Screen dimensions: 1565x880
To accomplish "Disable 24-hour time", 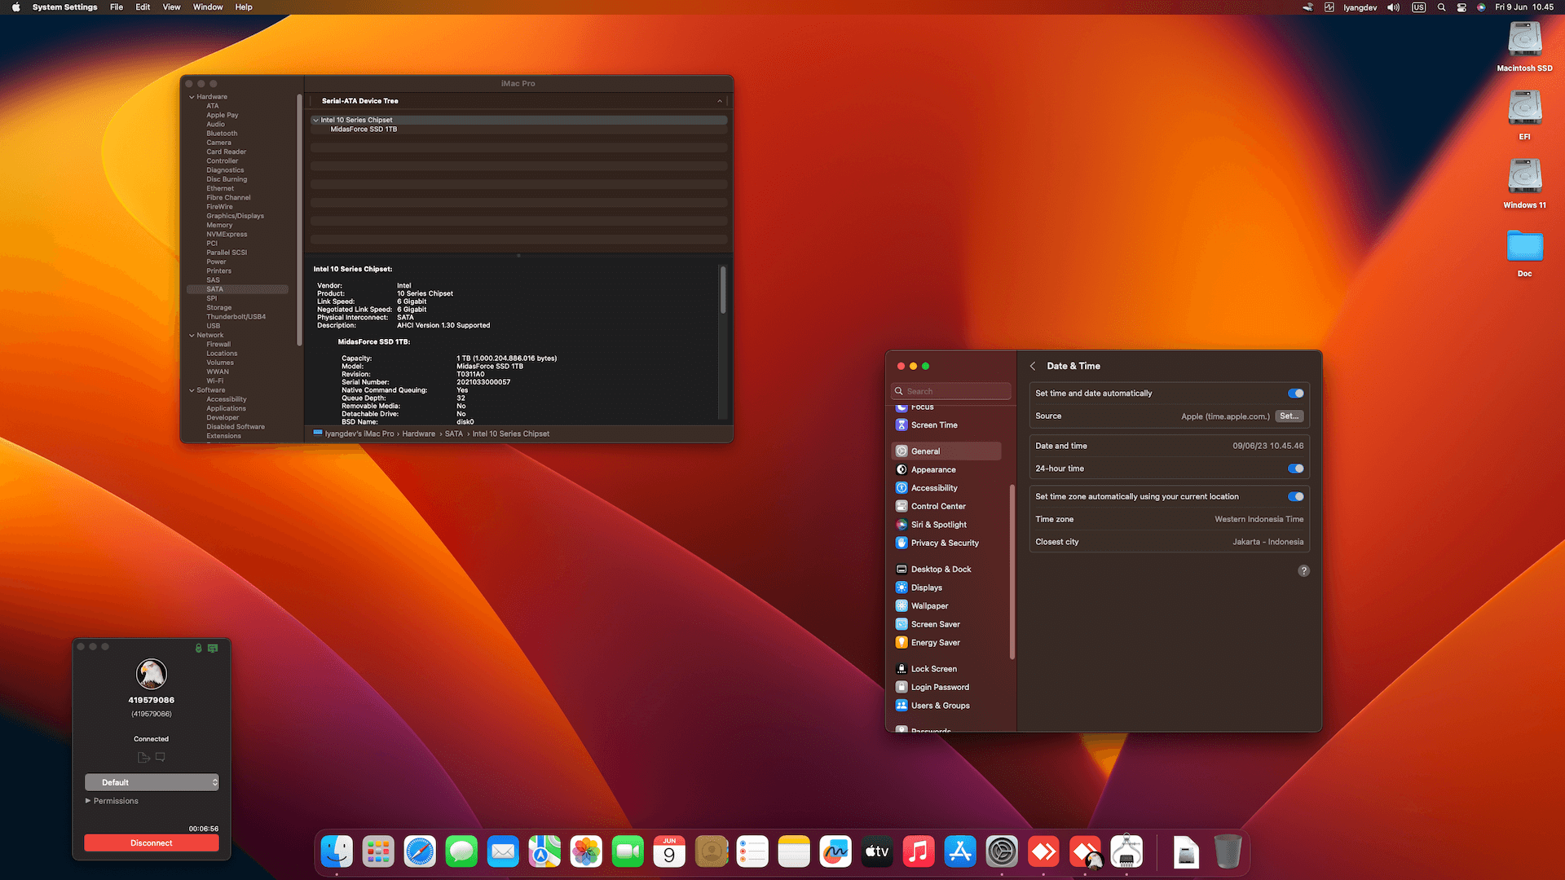I will (x=1295, y=469).
